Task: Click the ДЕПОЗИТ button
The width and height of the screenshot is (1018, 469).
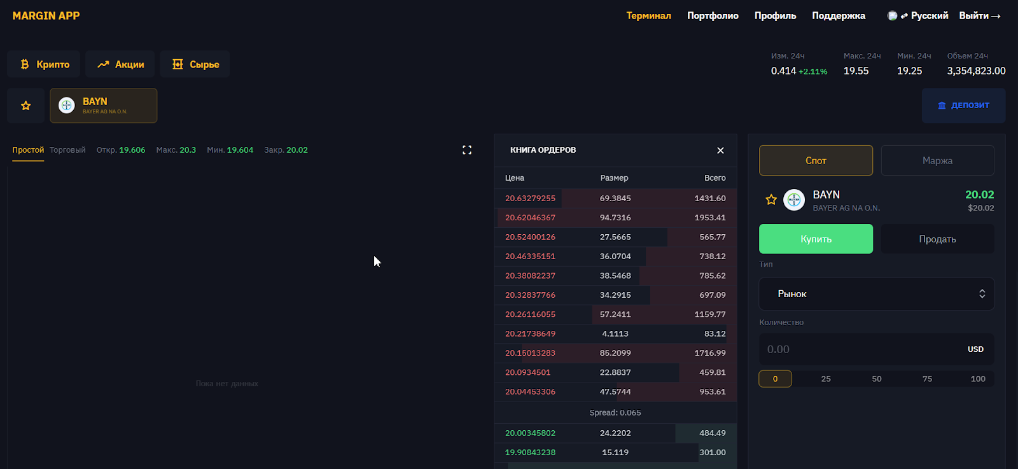Action: tap(963, 106)
